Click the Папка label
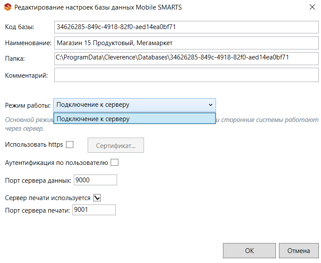Viewport: 321px width, 263px height. pos(15,59)
